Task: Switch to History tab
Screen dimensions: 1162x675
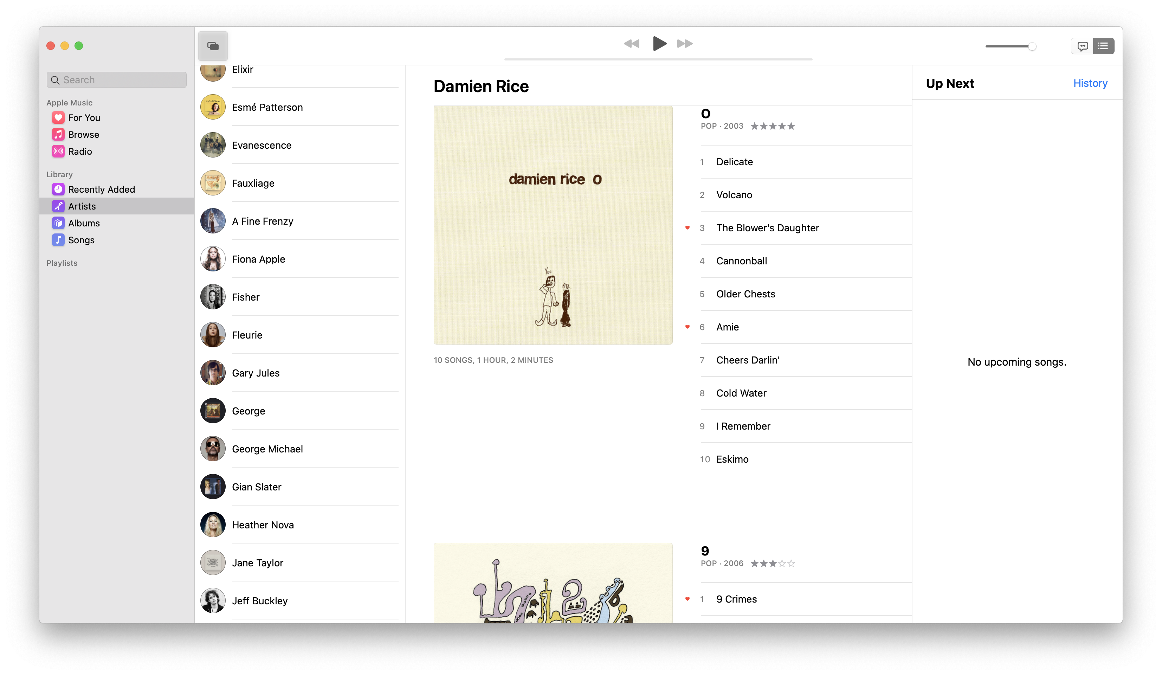Action: click(1090, 83)
